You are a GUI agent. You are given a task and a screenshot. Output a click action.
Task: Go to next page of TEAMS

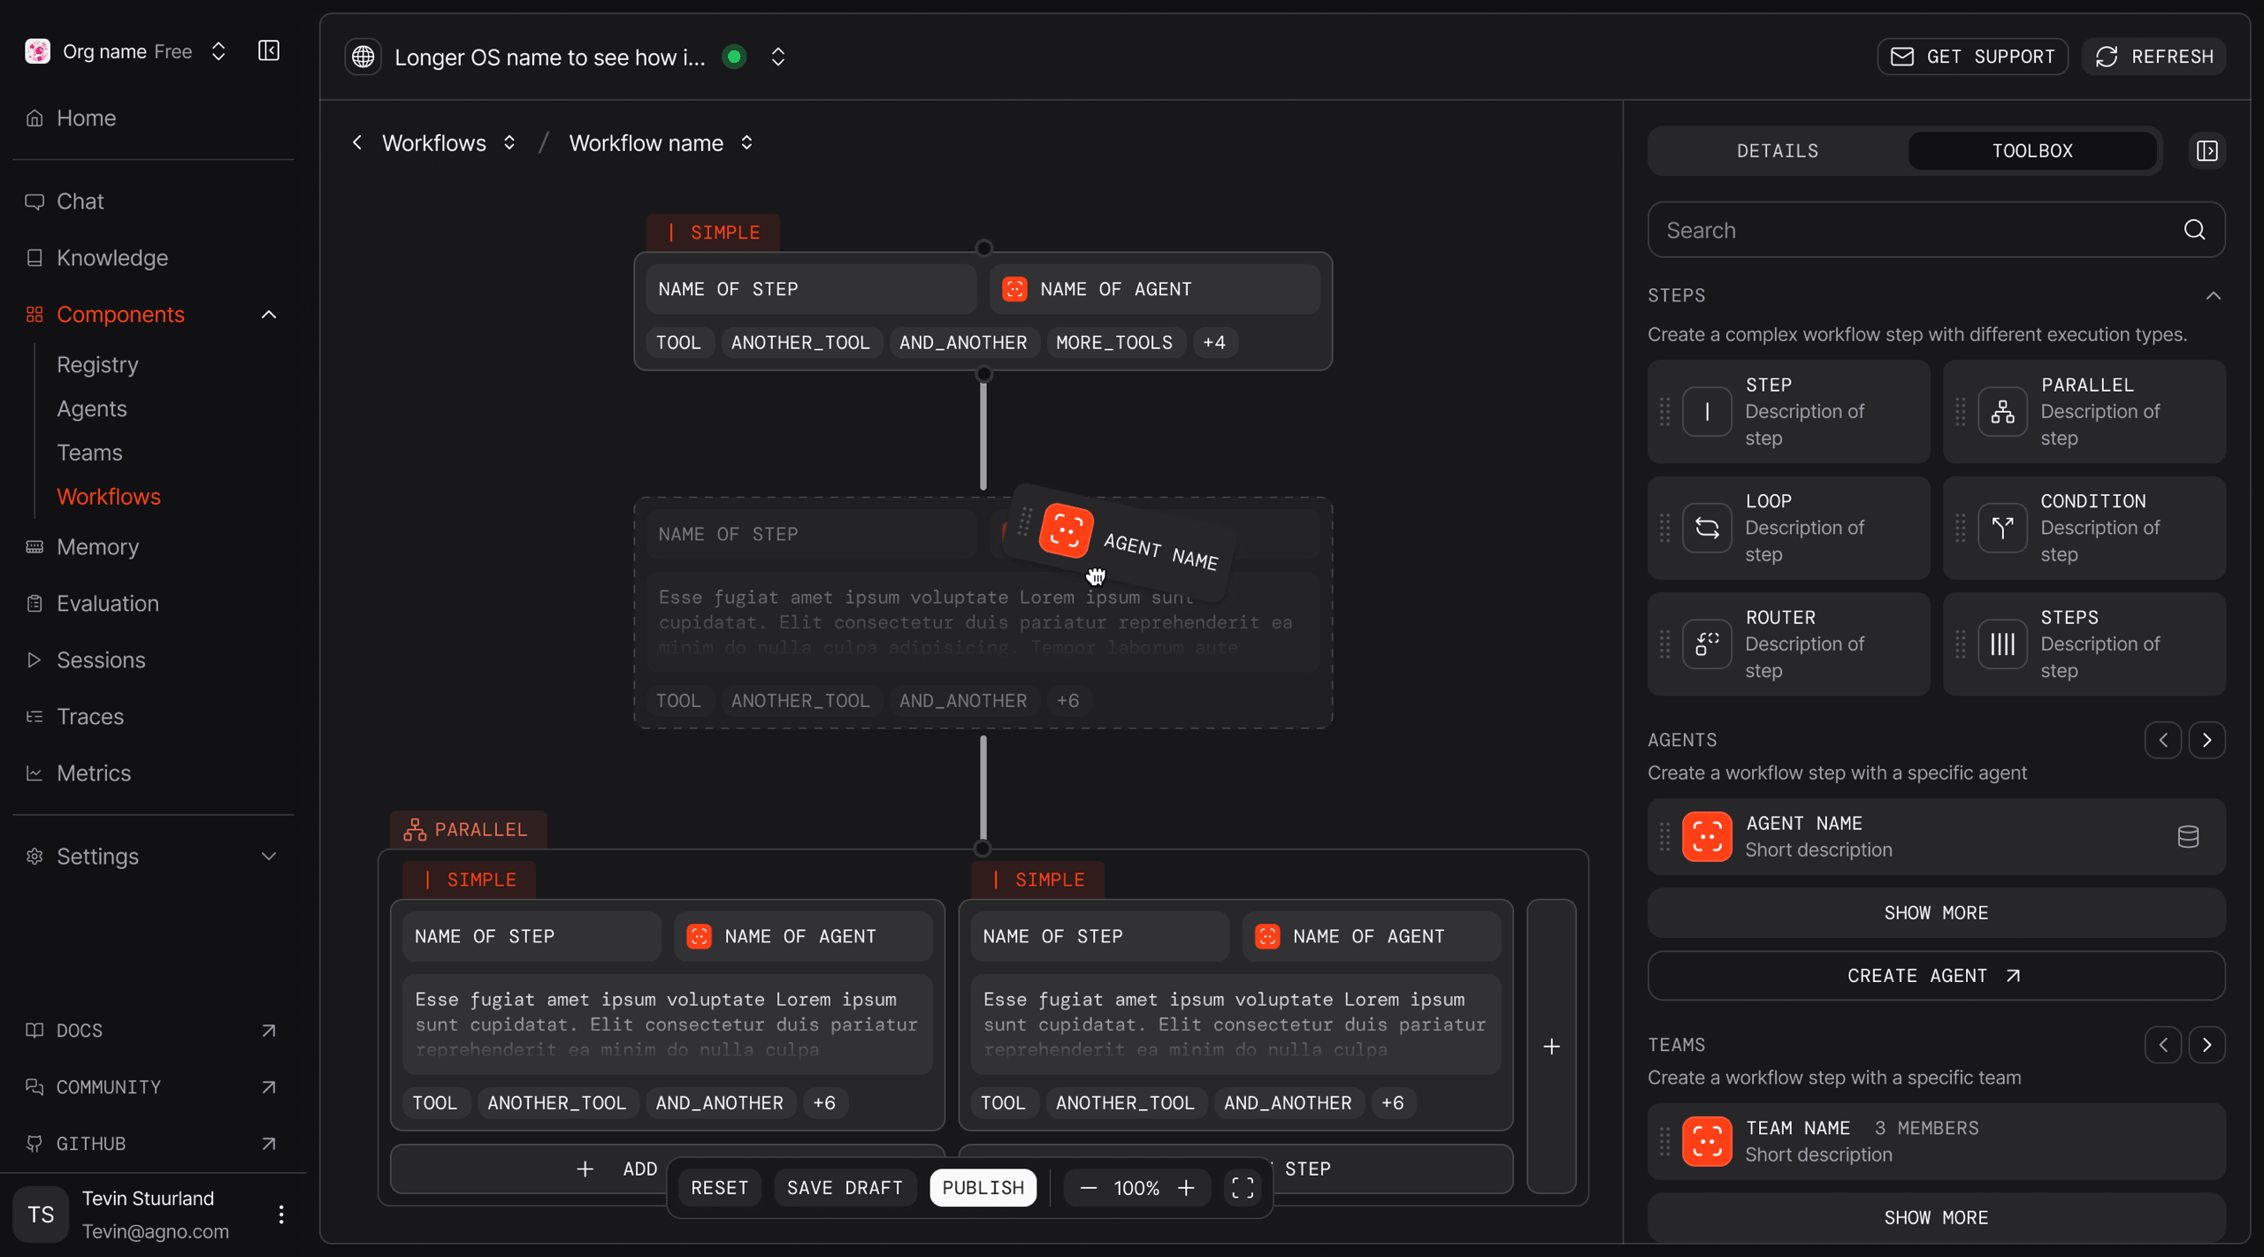[x=2207, y=1045]
